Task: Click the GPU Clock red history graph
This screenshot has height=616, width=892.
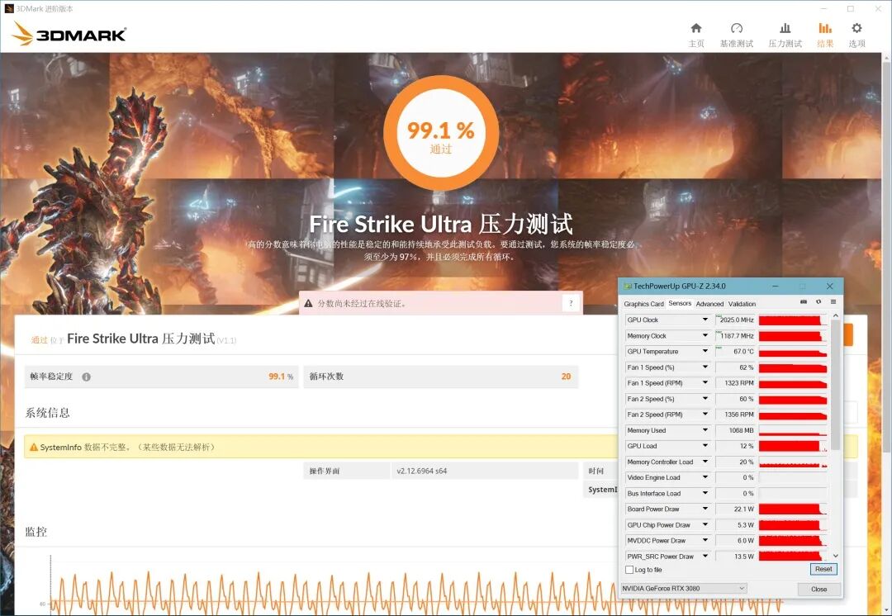Action: [x=792, y=320]
